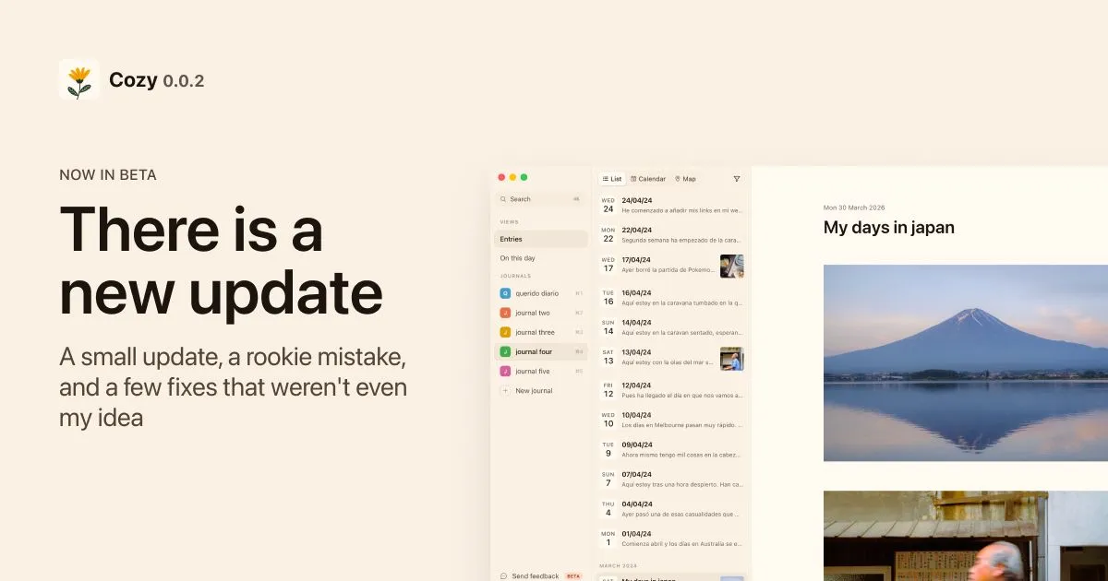Open the 17/04/24 entry
This screenshot has height=581, width=1108.
[671, 266]
